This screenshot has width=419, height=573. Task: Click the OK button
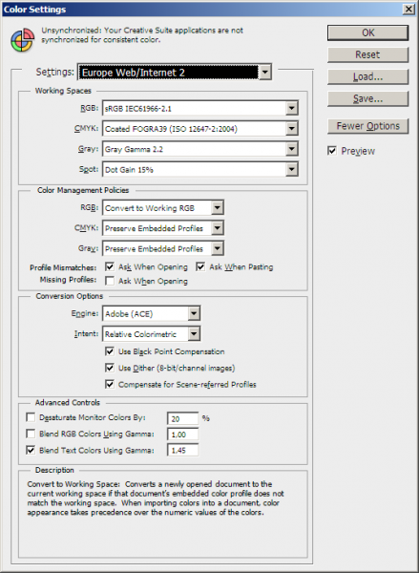tap(367, 32)
